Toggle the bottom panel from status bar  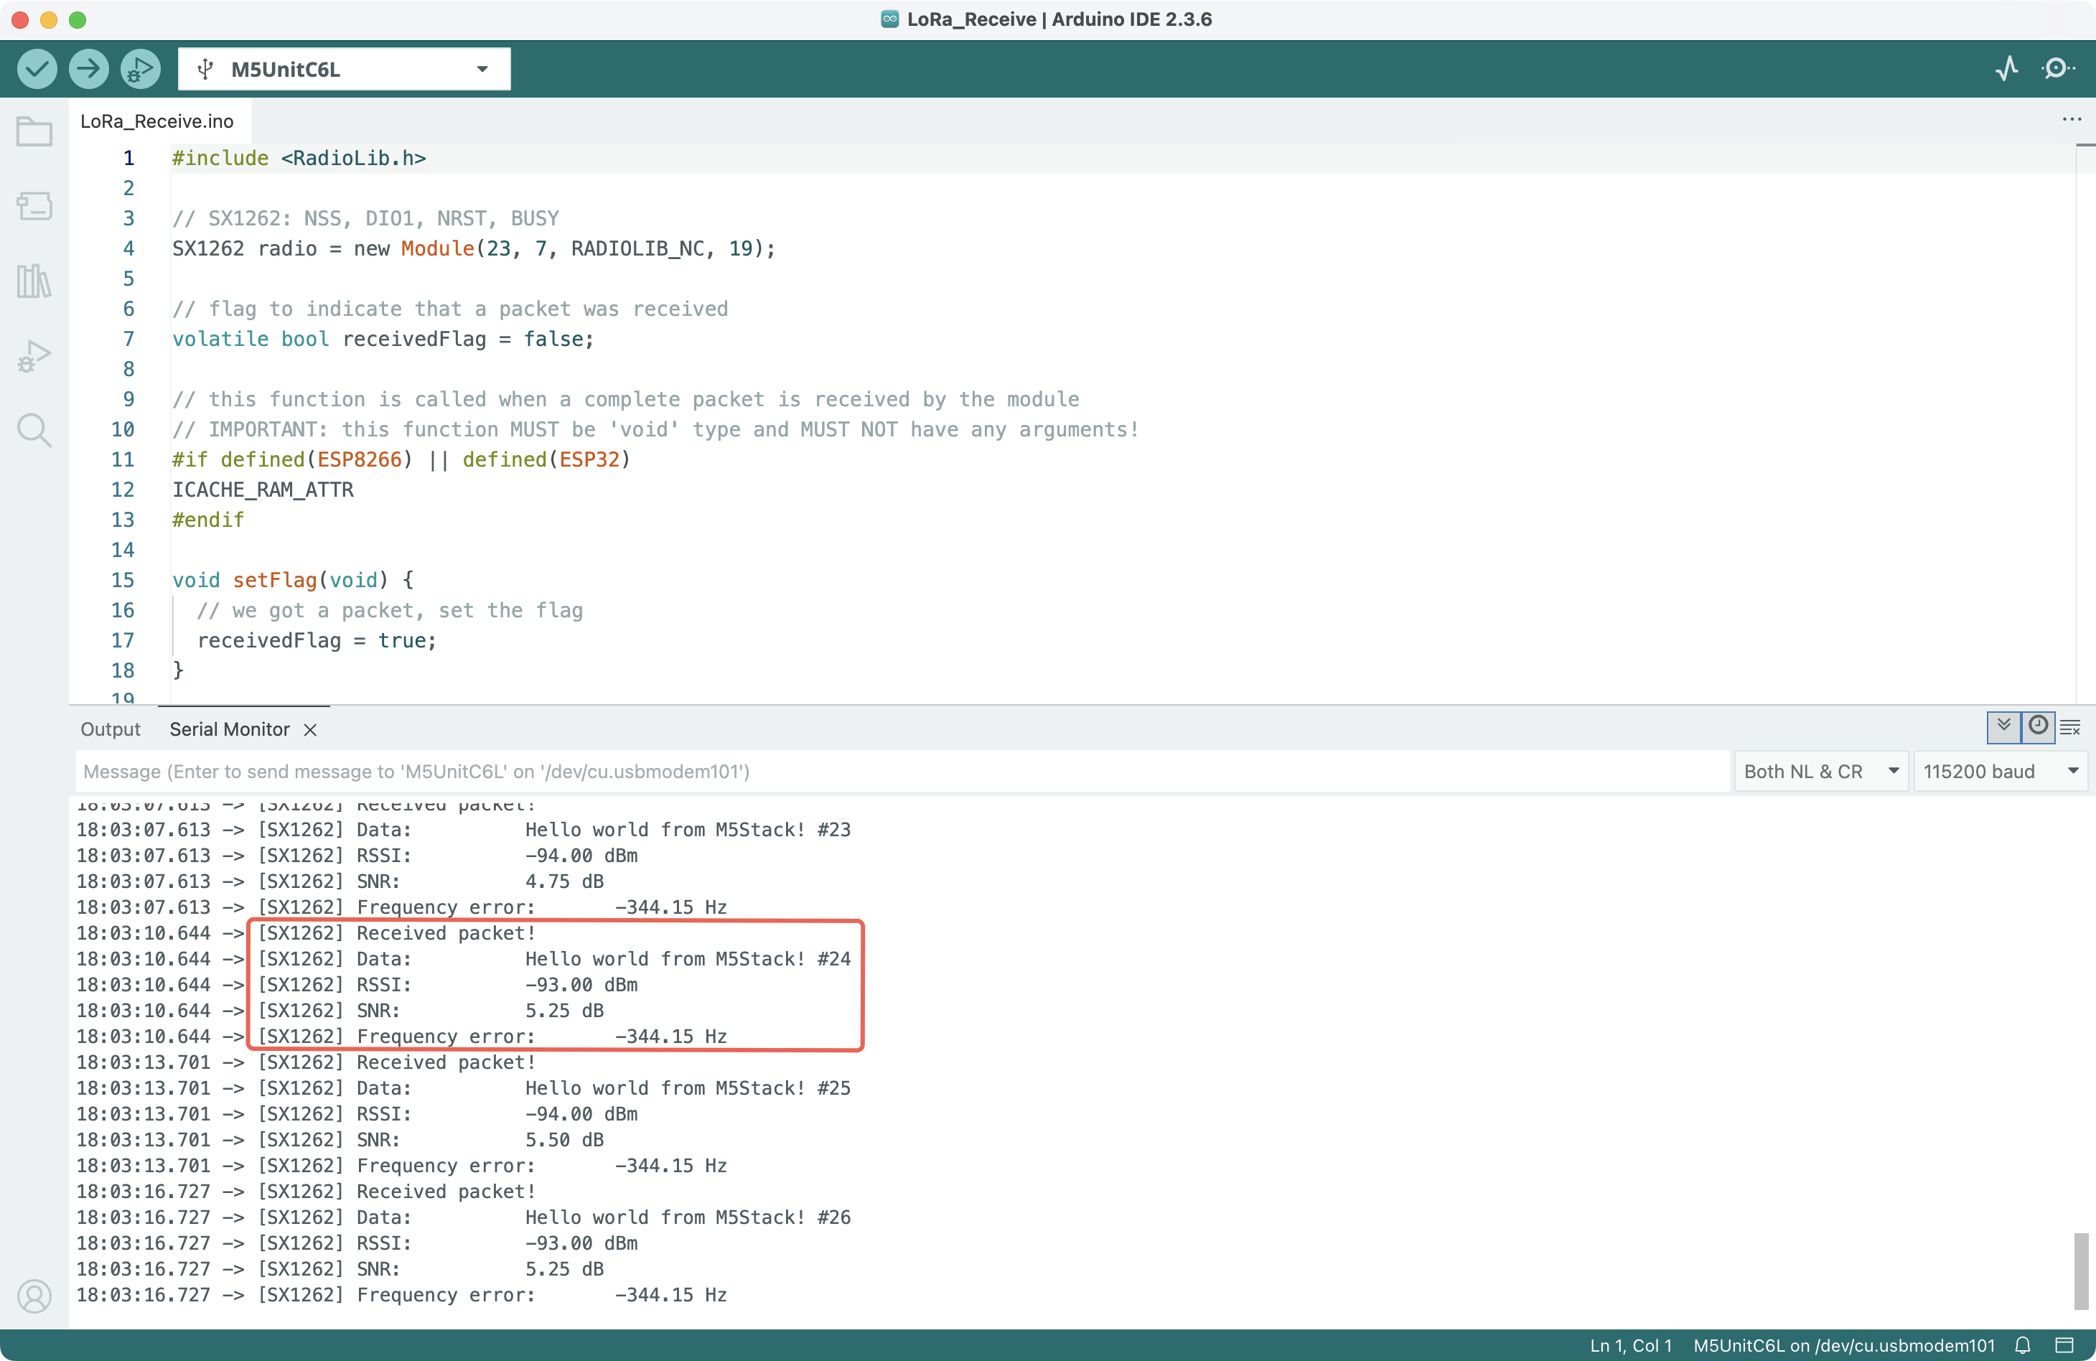click(x=2064, y=1345)
